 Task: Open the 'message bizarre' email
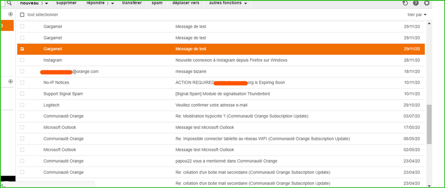click(x=191, y=71)
